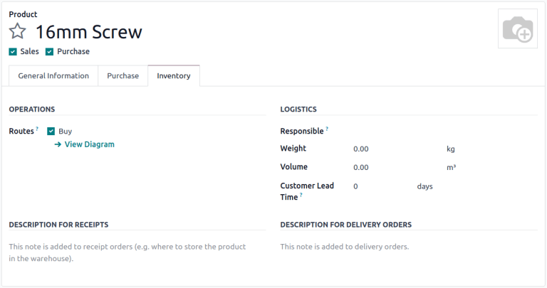Open the View Diagram link
This screenshot has width=547, height=288.
[89, 144]
